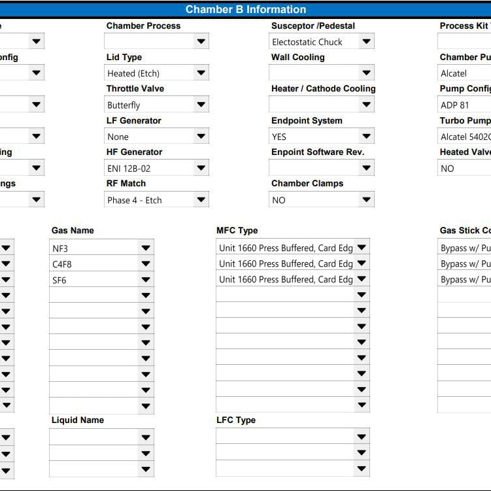The image size is (491, 491).
Task: Expand RF Match Phase 4 - Etch dropdown
Action: point(201,199)
